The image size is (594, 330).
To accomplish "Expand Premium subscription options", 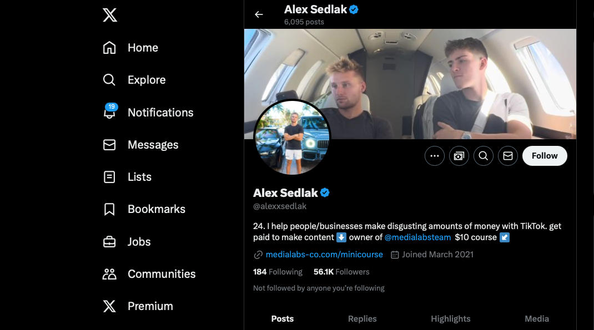I will (x=150, y=306).
